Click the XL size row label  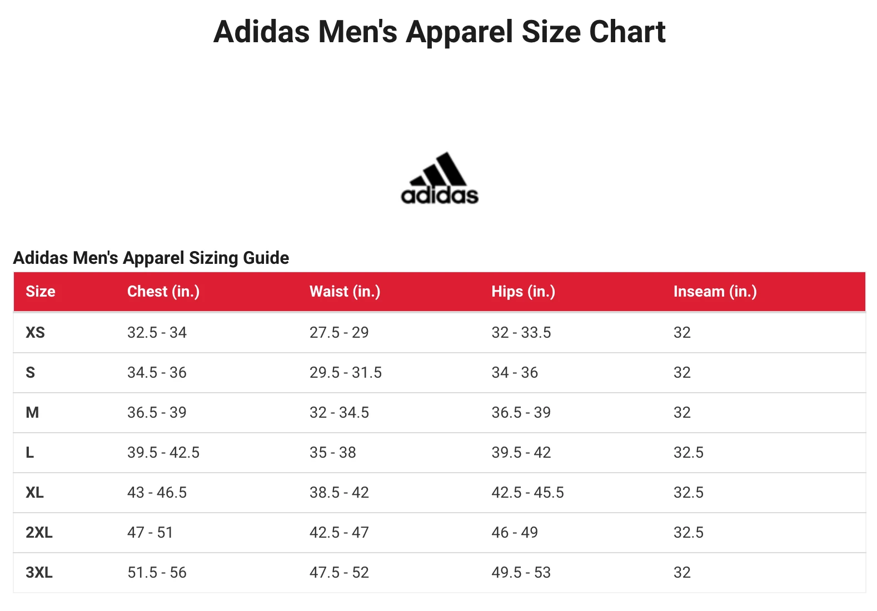pos(34,493)
